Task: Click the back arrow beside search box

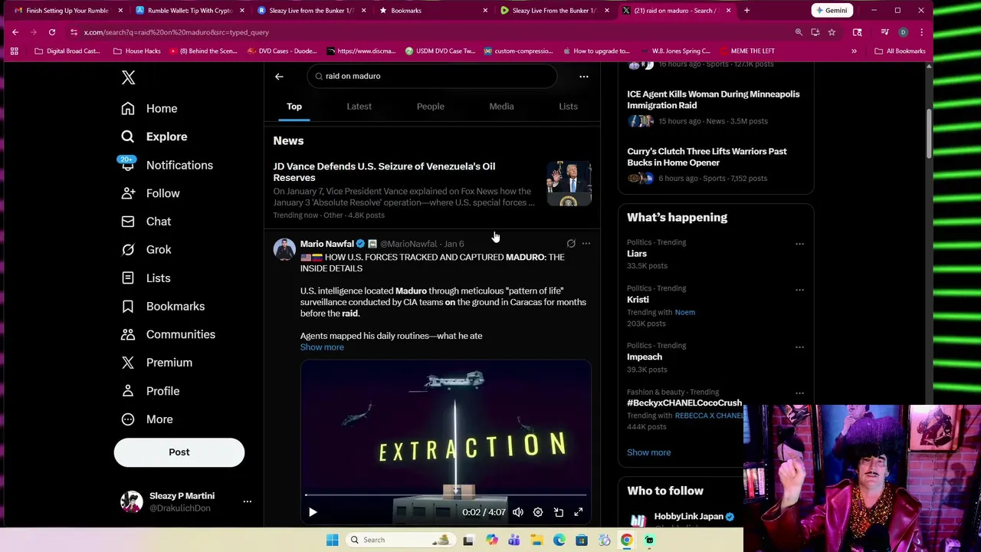Action: coord(279,76)
